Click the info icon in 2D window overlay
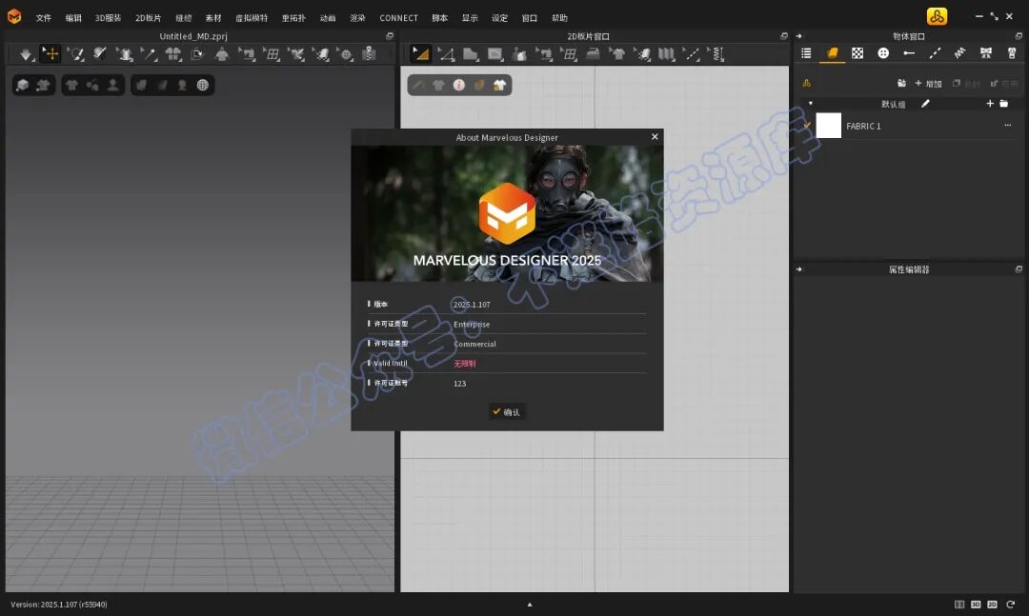Viewport: 1029px width, 616px height. (x=458, y=85)
